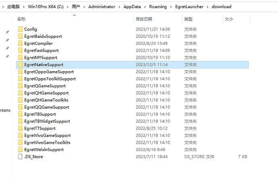Click the date 2023/7/11 18:44

pyautogui.click(x=151, y=157)
